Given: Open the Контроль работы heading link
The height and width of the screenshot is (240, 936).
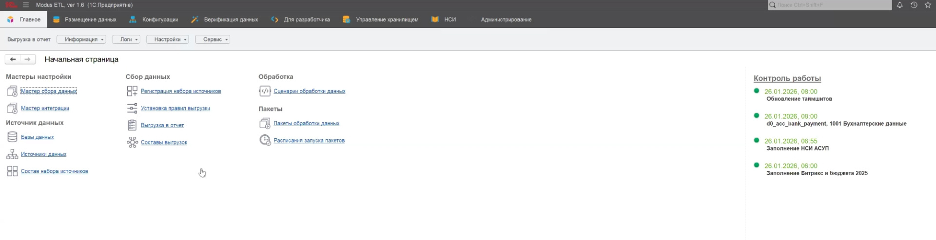Looking at the screenshot, I should [787, 78].
